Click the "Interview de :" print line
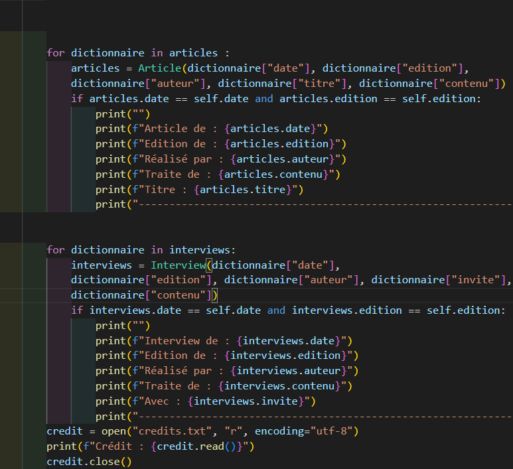Screen dimensions: 513x469 (224, 340)
